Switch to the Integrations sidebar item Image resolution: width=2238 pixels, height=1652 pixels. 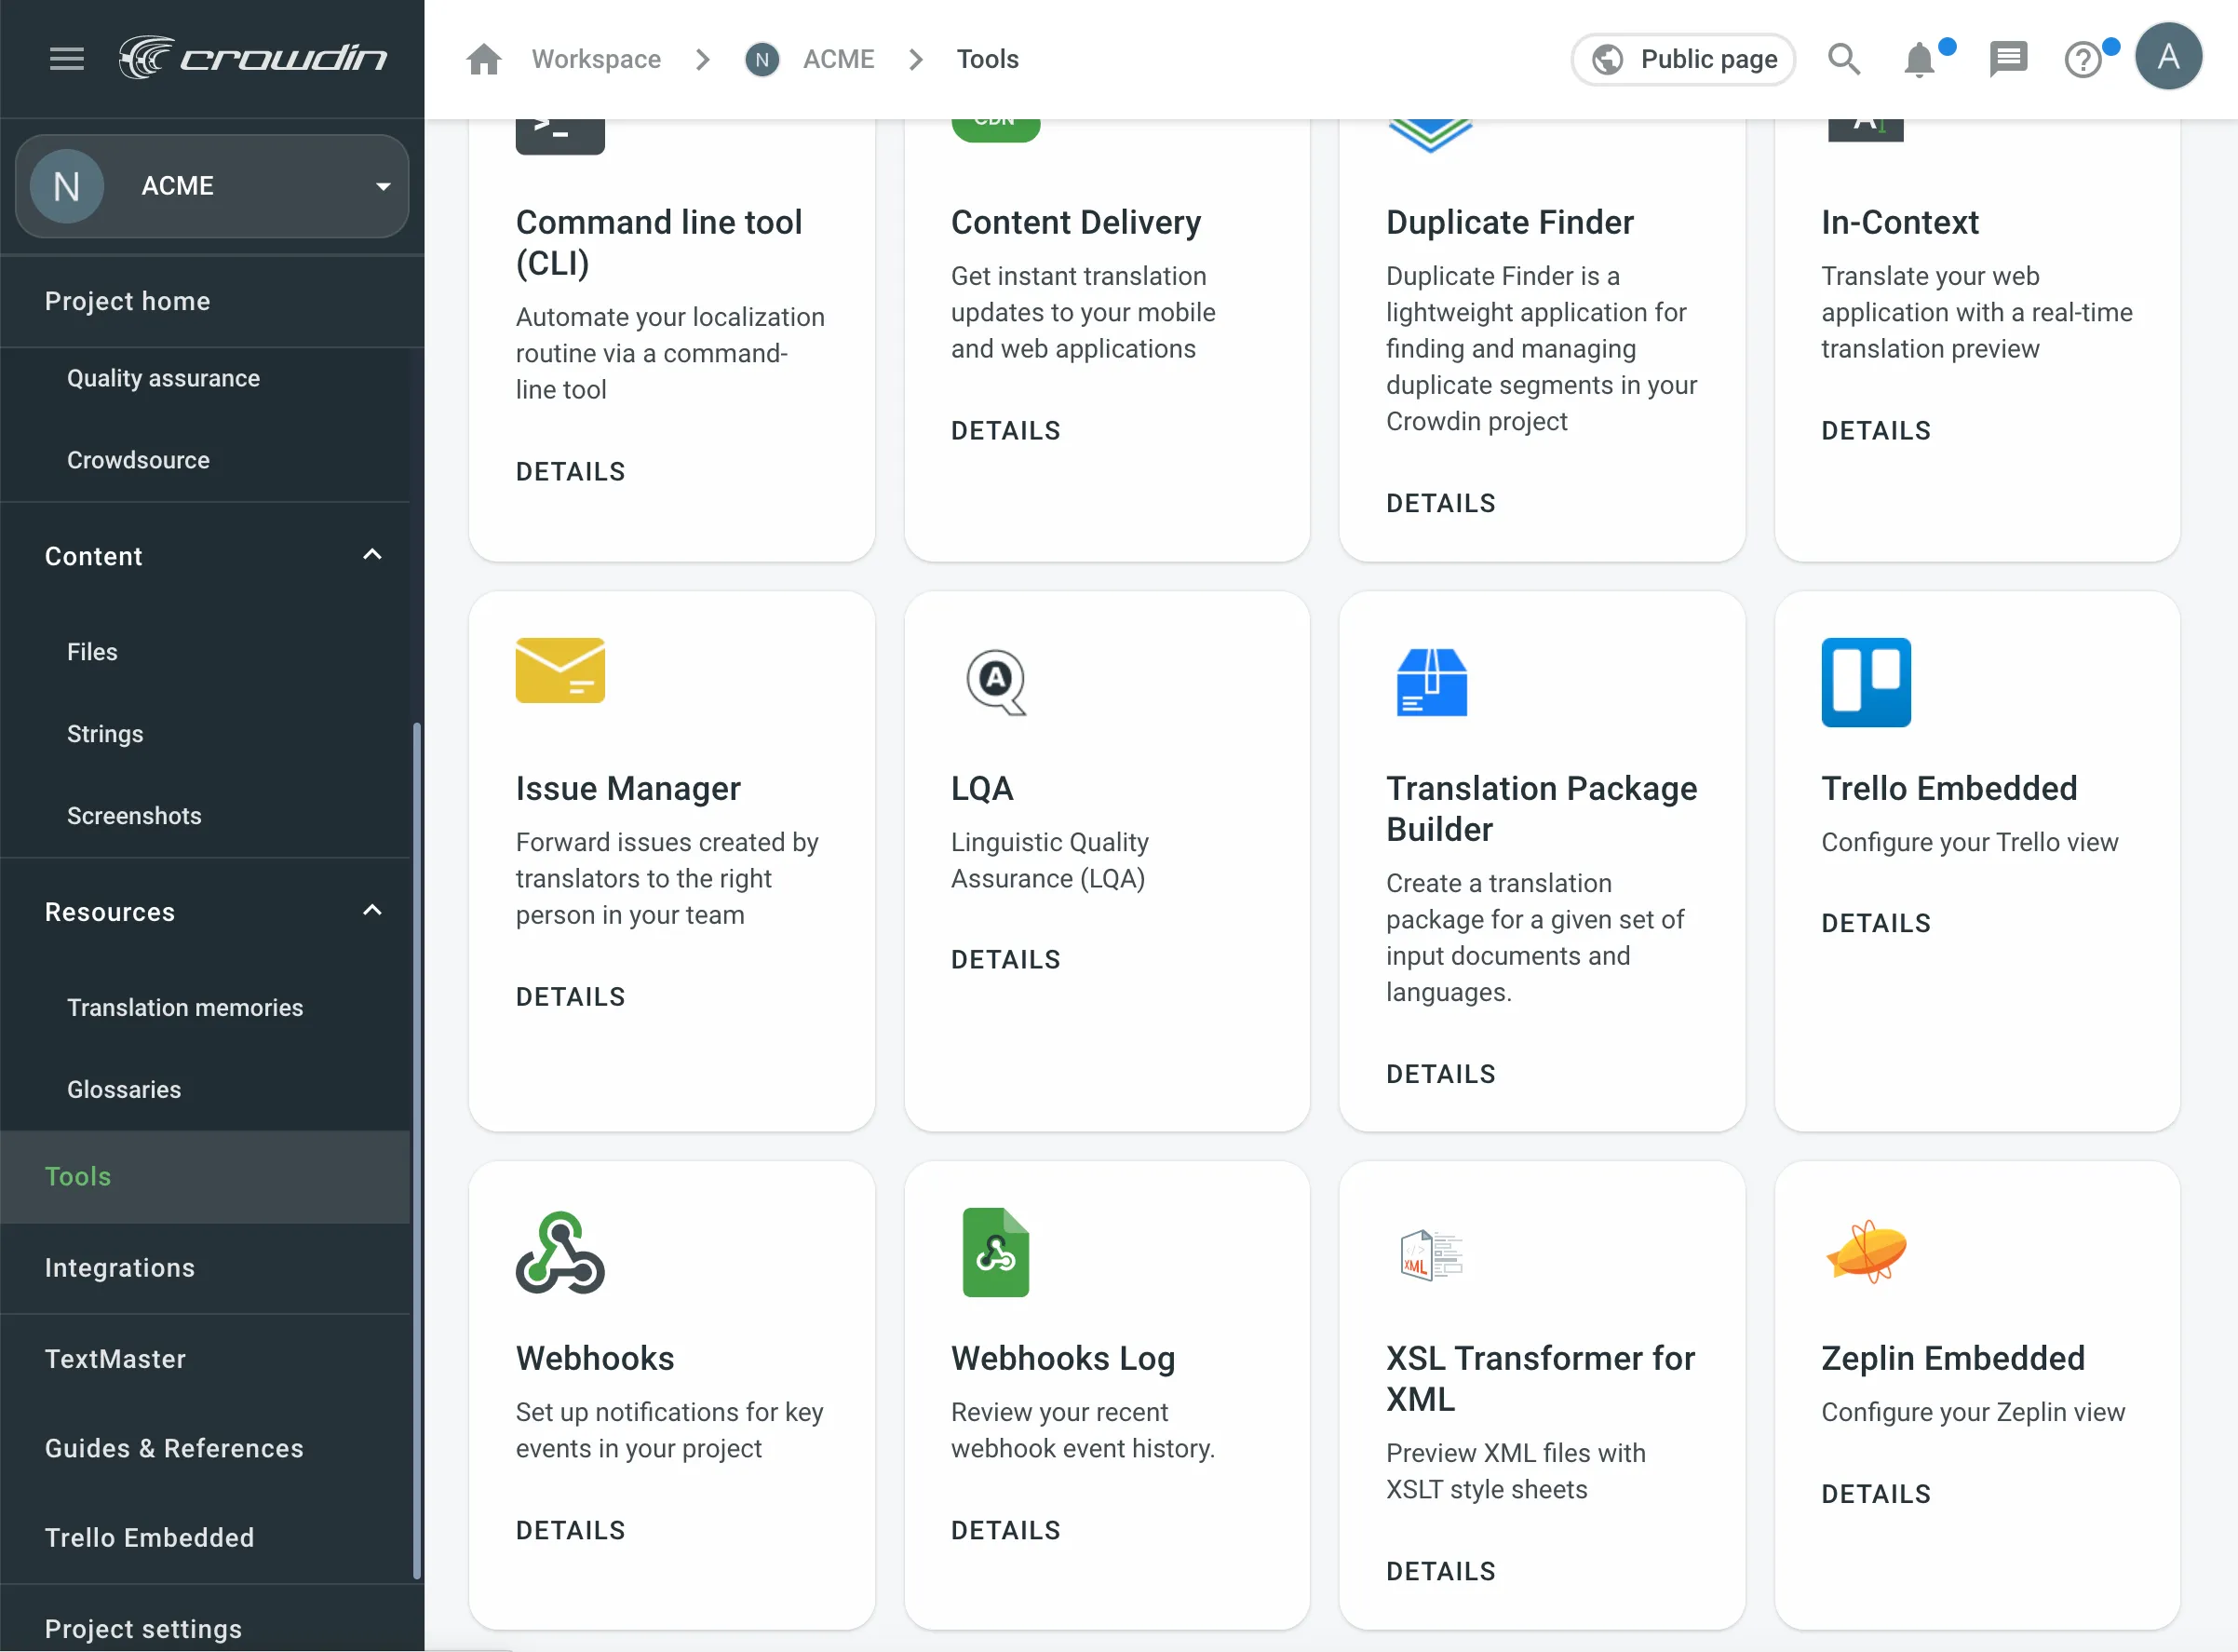(120, 1267)
